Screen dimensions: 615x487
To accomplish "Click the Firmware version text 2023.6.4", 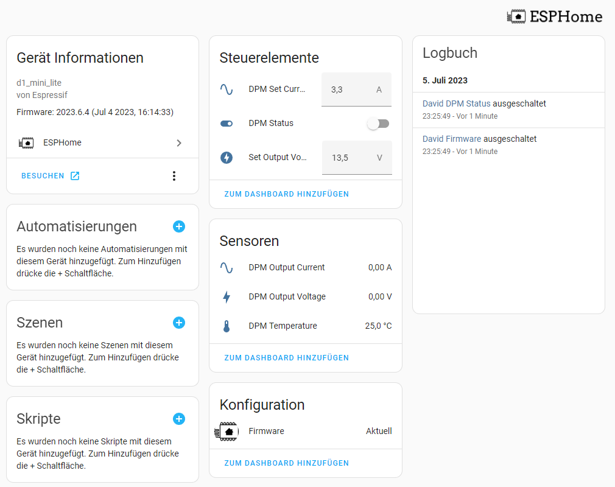I will [x=95, y=112].
